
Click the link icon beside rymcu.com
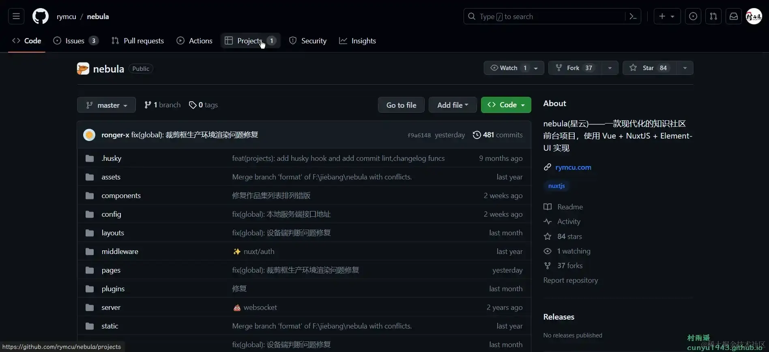tap(548, 167)
